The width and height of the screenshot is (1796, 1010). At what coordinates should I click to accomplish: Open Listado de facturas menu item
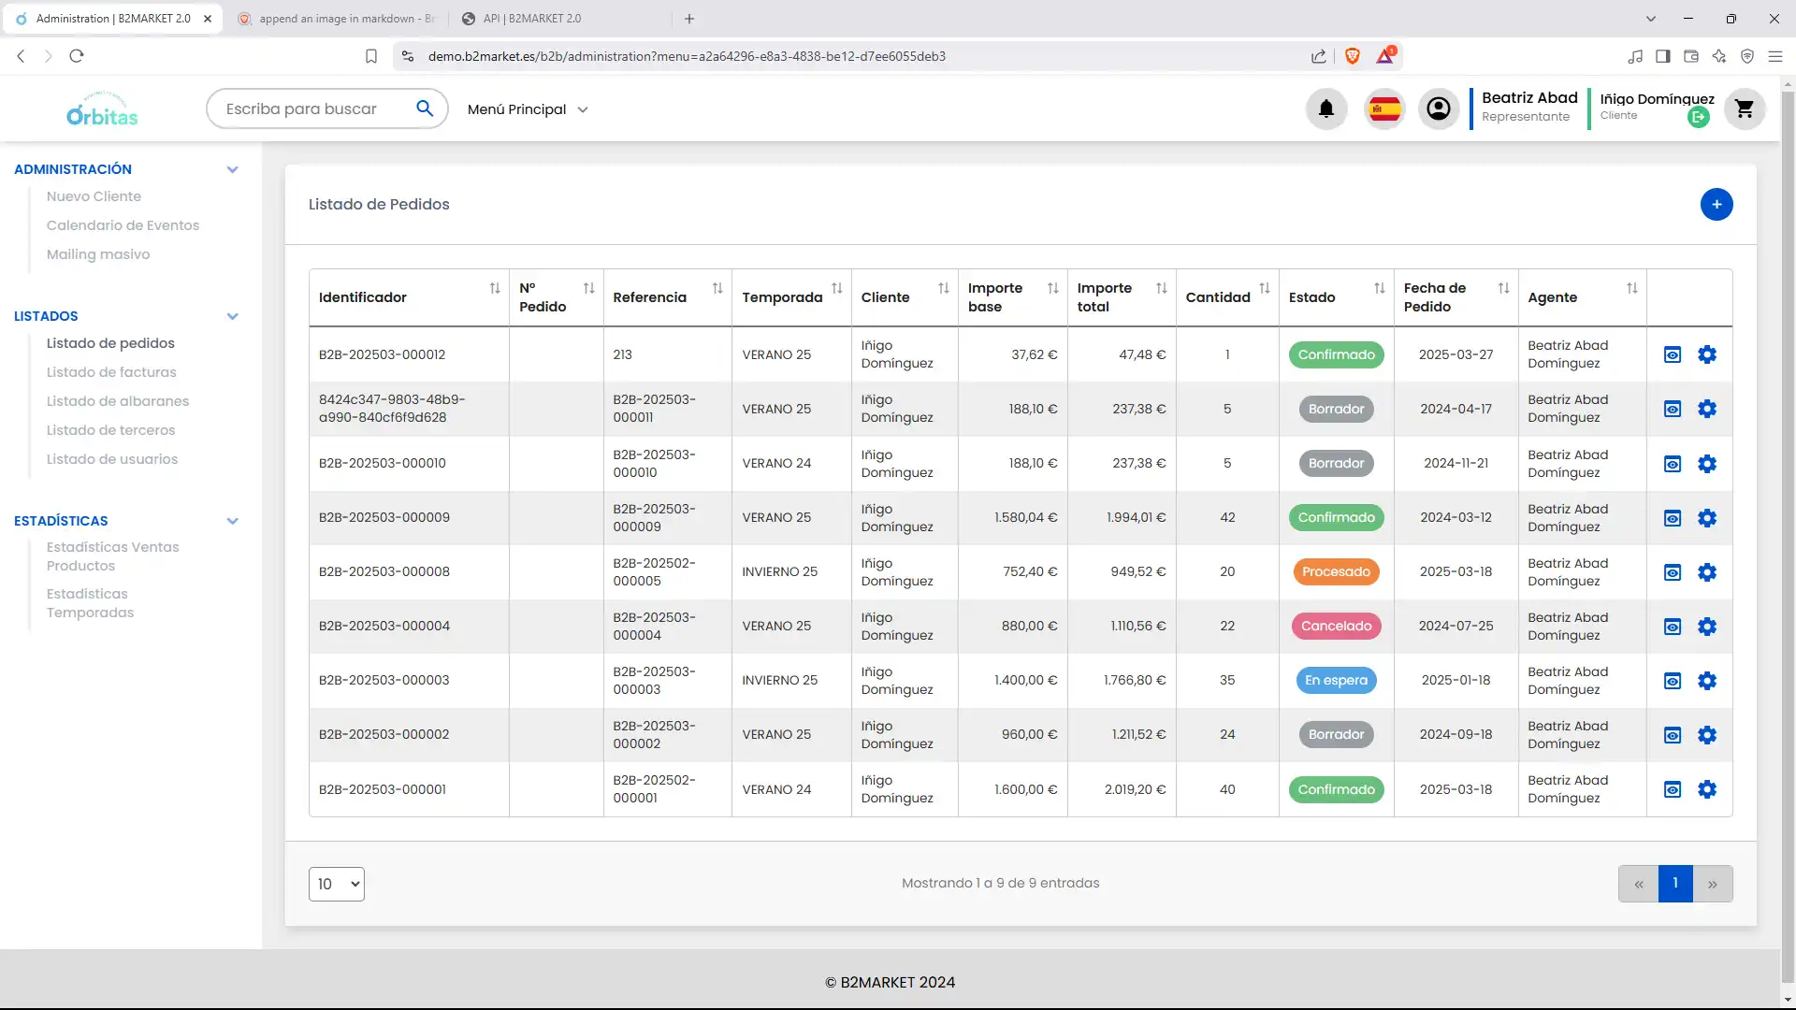click(111, 372)
